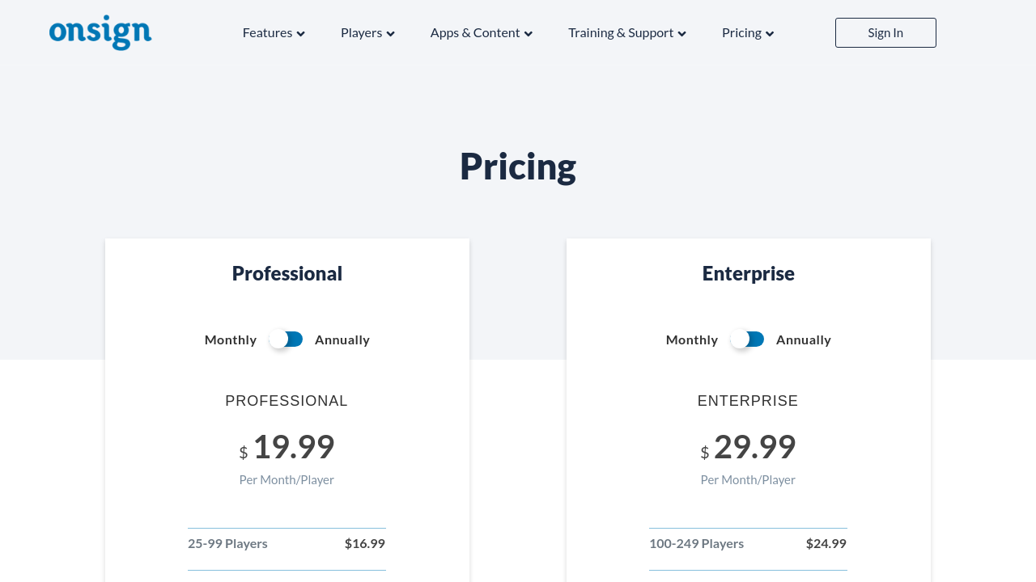The height and width of the screenshot is (582, 1036).
Task: Toggle Professional plan billing switch
Action: pyautogui.click(x=287, y=339)
